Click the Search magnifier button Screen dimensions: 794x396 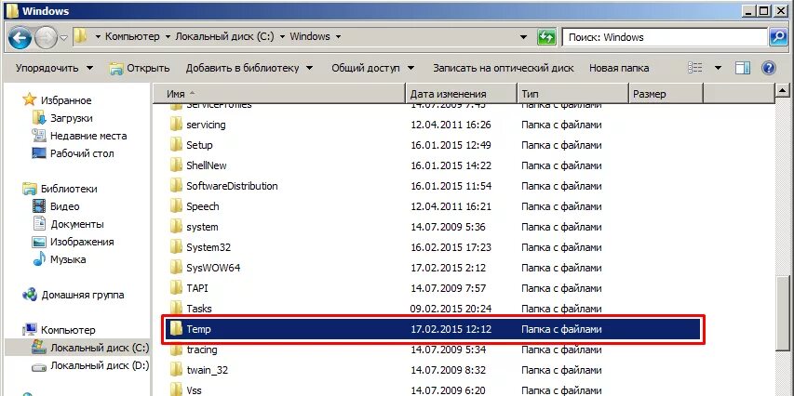[x=777, y=37]
